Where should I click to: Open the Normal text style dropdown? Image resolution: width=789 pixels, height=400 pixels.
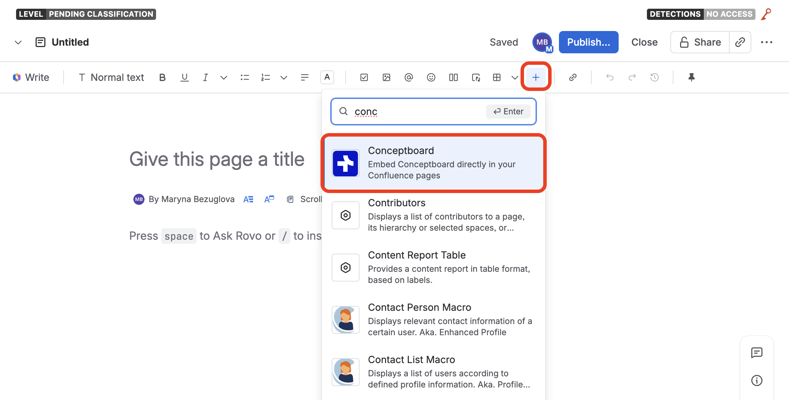[x=111, y=77]
